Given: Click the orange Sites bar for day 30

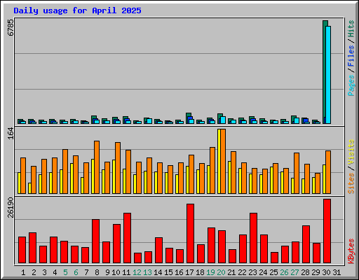Looking at the screenshot, I should [x=328, y=172].
